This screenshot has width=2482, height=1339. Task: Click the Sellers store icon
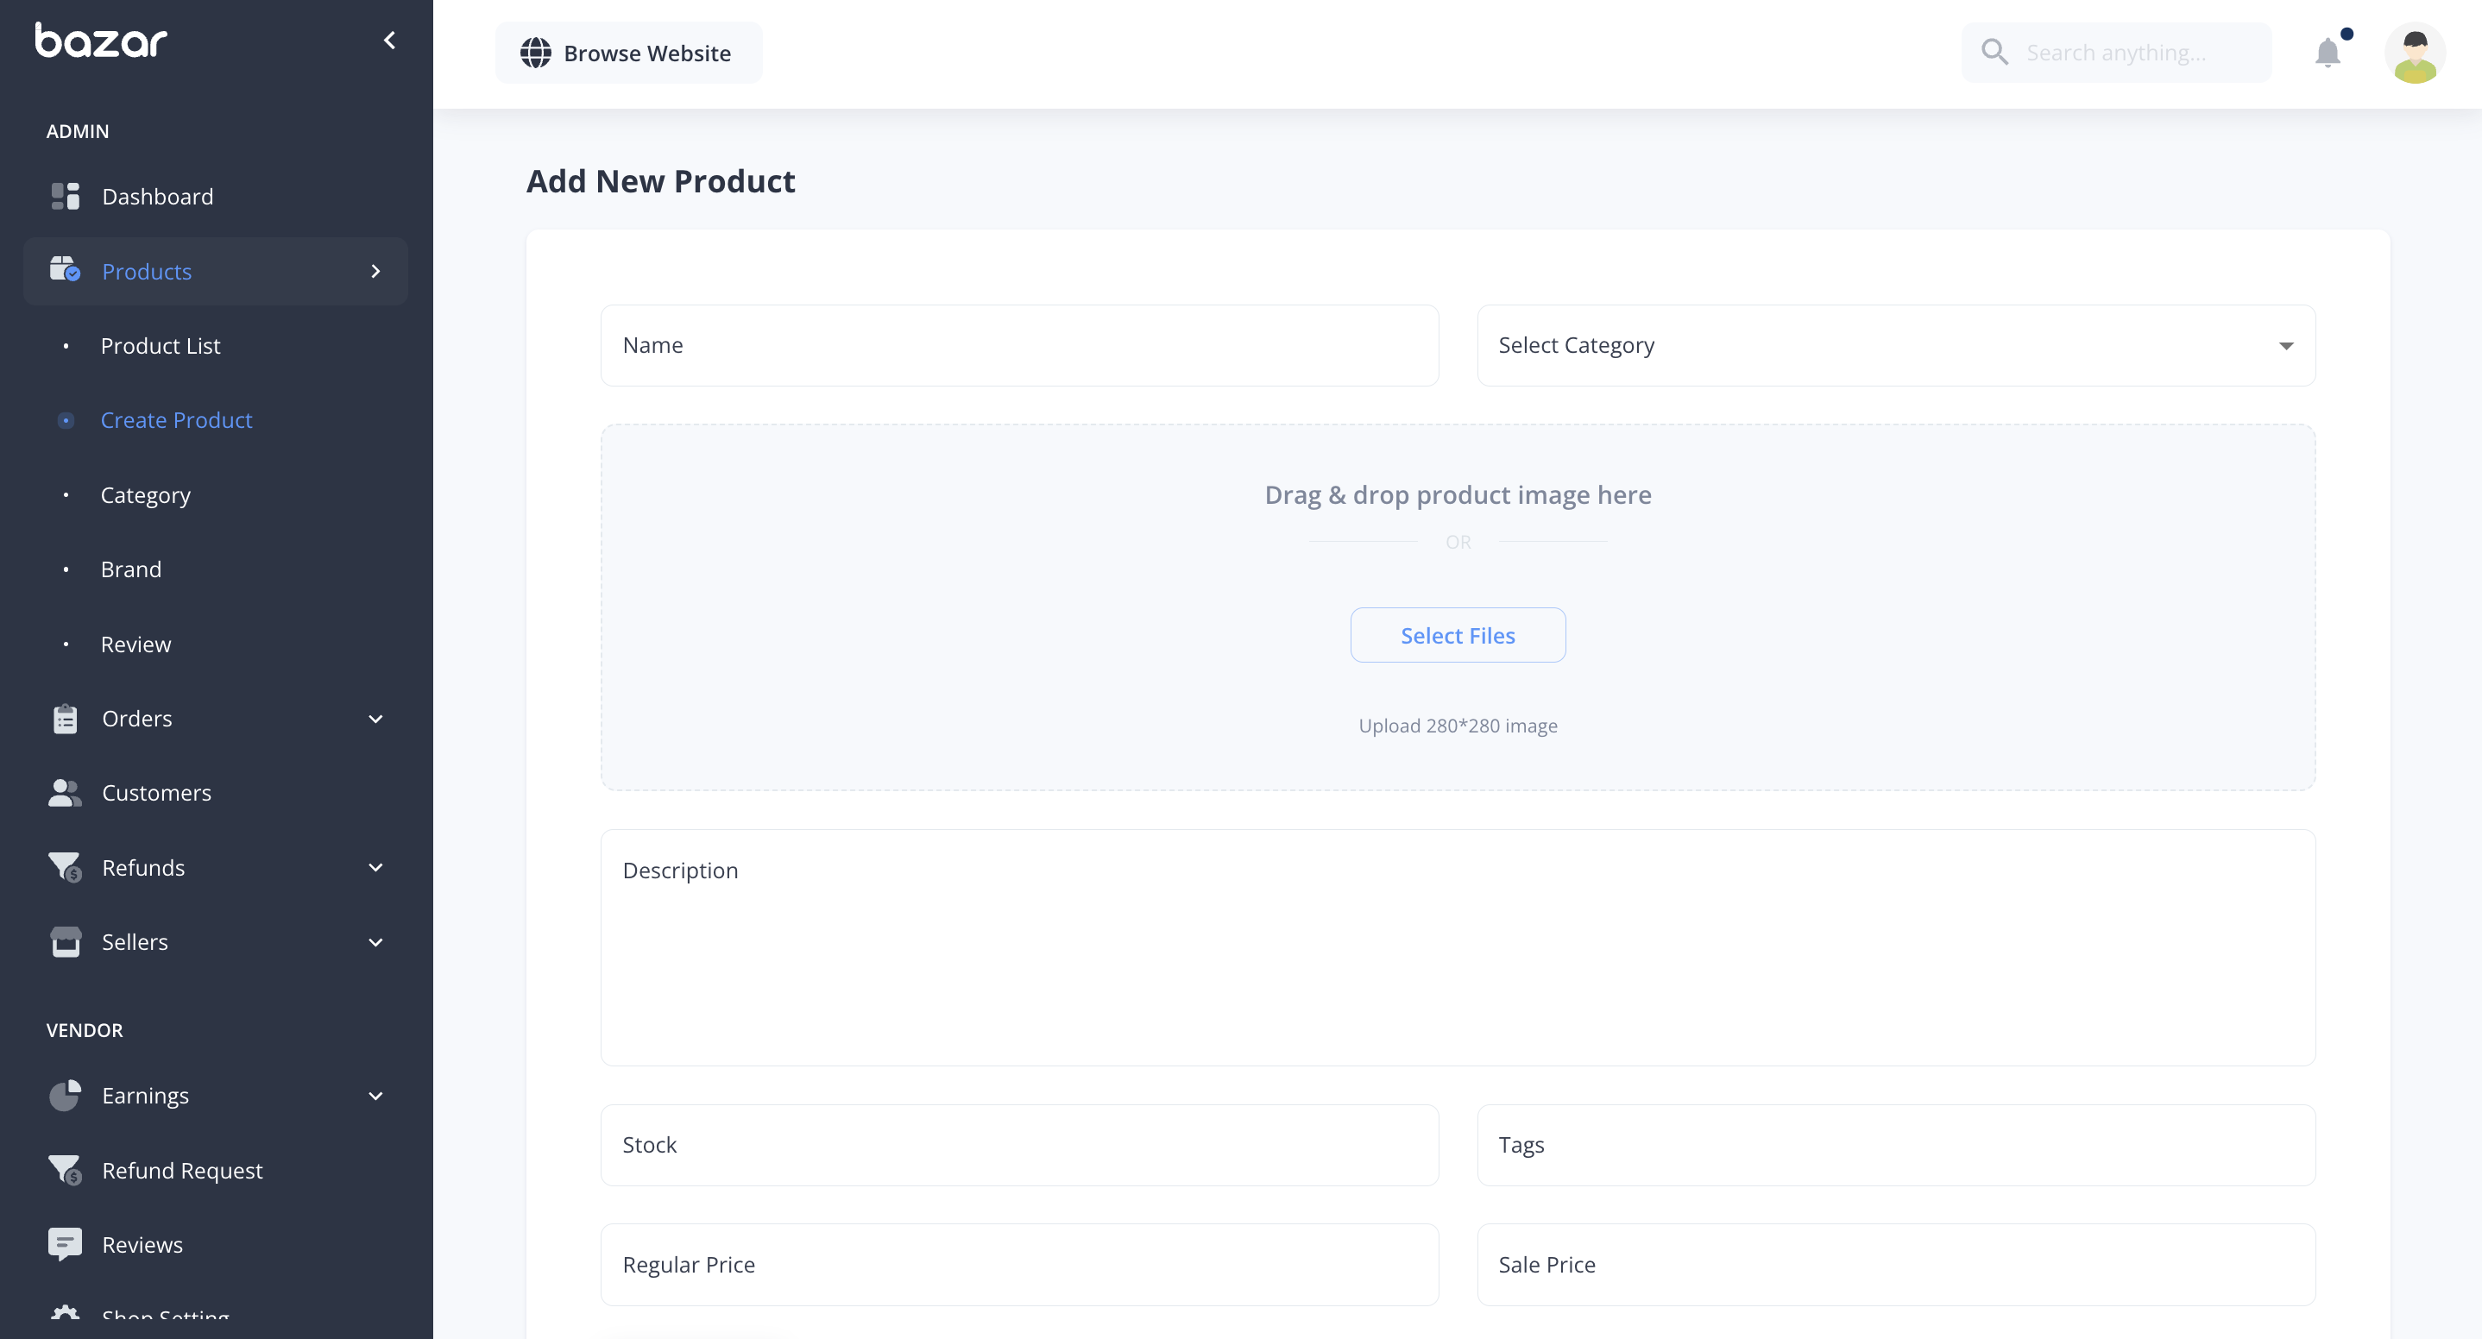pyautogui.click(x=66, y=941)
